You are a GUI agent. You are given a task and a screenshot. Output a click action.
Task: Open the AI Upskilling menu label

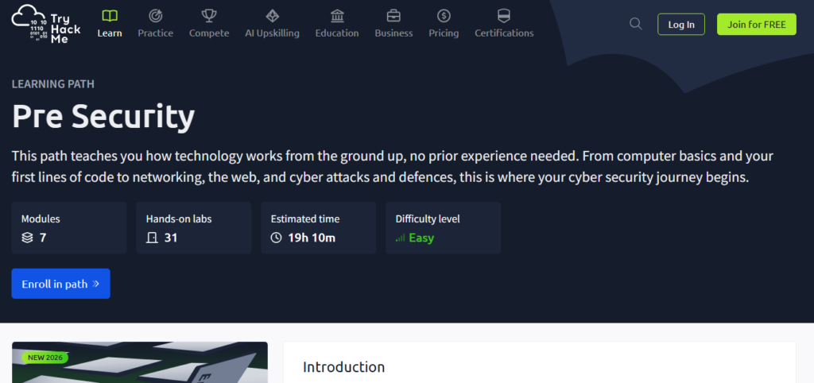coord(272,33)
